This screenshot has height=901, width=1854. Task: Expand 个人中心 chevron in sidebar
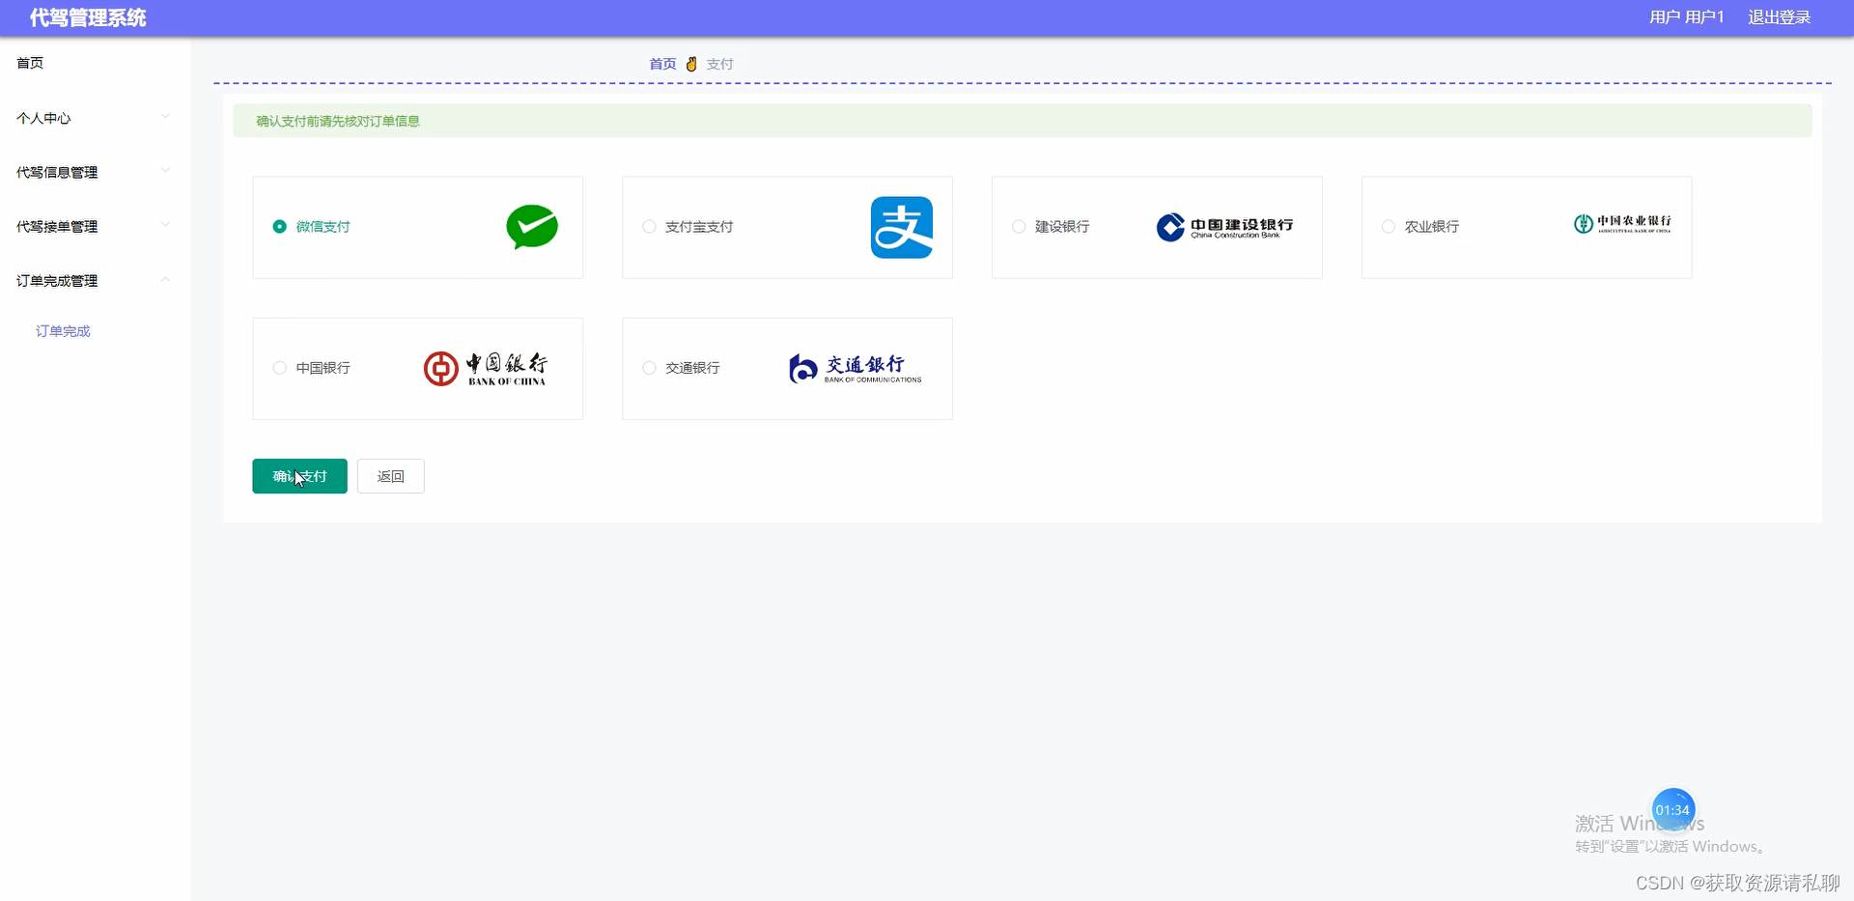pyautogui.click(x=165, y=117)
